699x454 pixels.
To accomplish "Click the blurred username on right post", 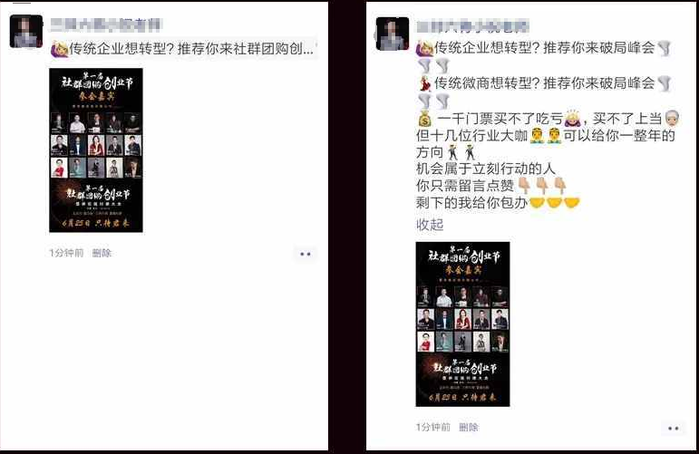I will click(472, 27).
